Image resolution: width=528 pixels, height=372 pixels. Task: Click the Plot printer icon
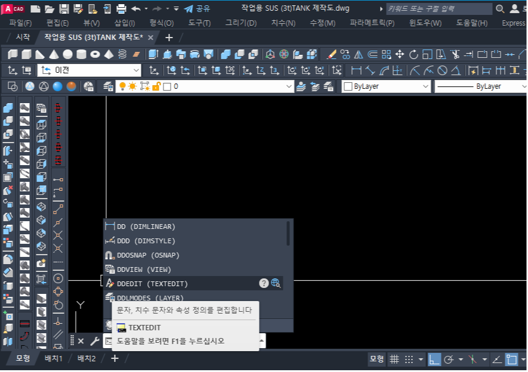click(121, 9)
